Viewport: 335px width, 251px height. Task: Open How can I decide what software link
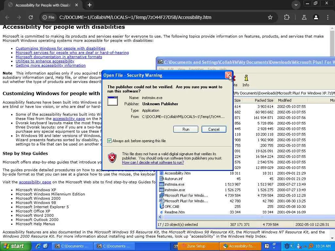[x=153, y=162]
